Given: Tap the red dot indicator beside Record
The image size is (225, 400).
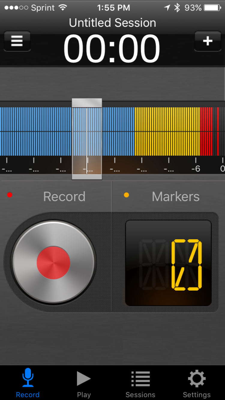Looking at the screenshot, I should point(10,195).
